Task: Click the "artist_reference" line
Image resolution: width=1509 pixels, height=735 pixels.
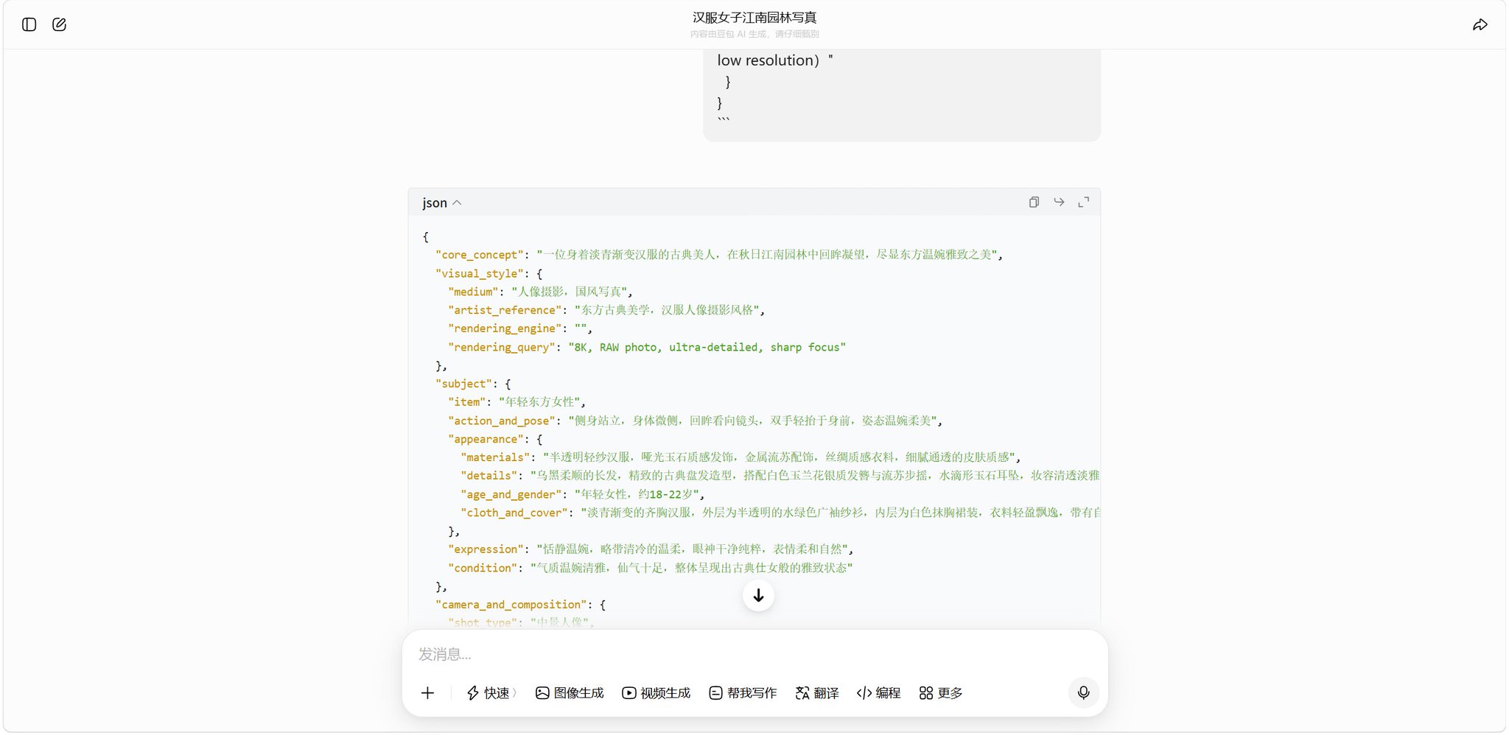Action: pyautogui.click(x=606, y=310)
